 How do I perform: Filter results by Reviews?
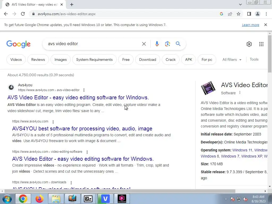38,59
